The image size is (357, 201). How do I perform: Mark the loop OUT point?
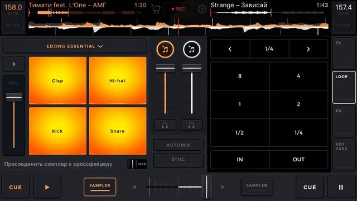click(298, 160)
